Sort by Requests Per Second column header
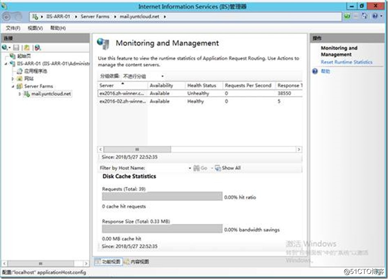The image size is (388, 279). coord(249,85)
